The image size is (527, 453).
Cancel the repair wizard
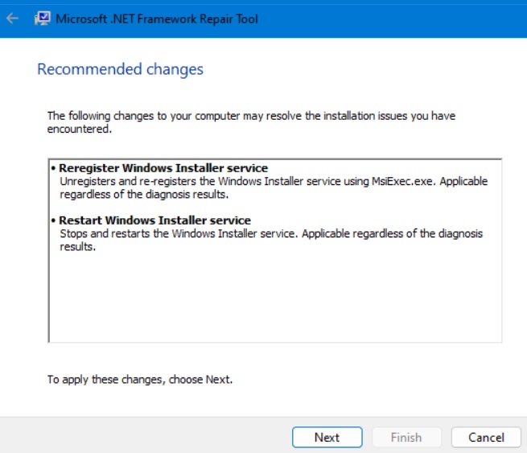pyautogui.click(x=486, y=437)
